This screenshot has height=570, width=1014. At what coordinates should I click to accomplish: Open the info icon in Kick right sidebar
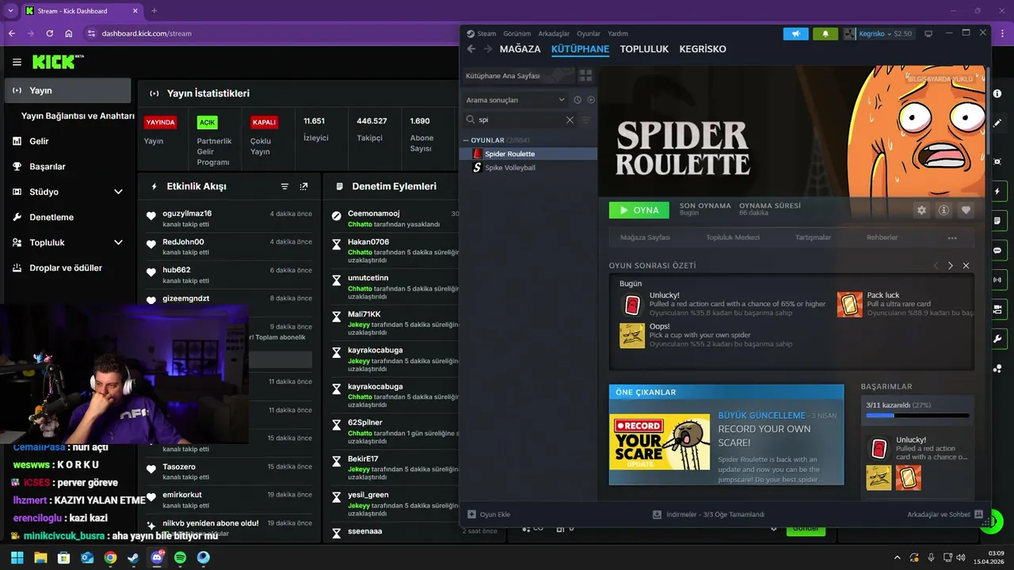pyautogui.click(x=997, y=93)
